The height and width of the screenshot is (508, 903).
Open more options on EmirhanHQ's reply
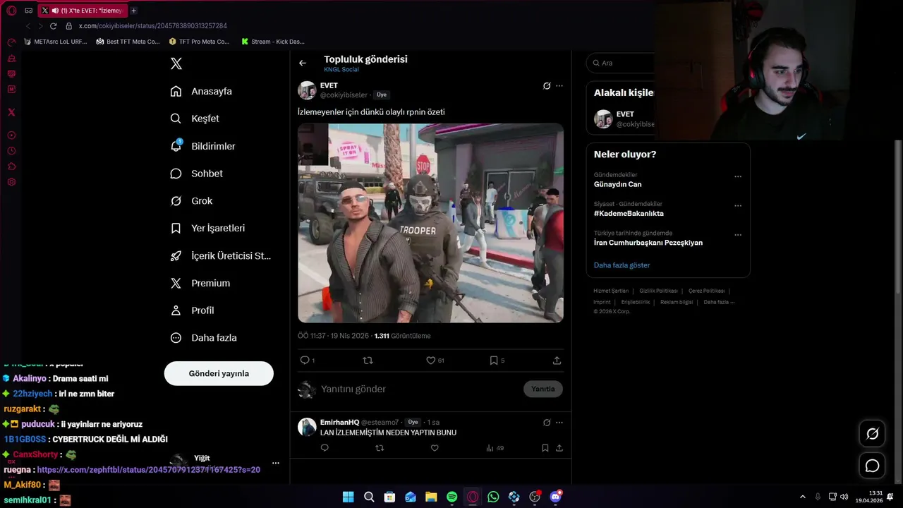(x=559, y=423)
